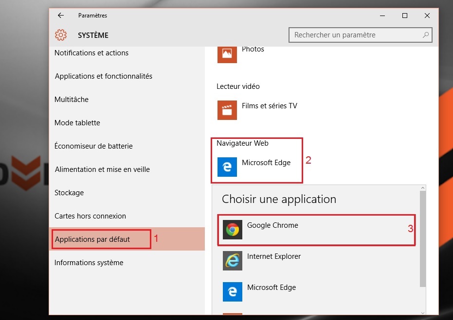Choose Microsoft Edge from app list
453x320 pixels.
316,292
